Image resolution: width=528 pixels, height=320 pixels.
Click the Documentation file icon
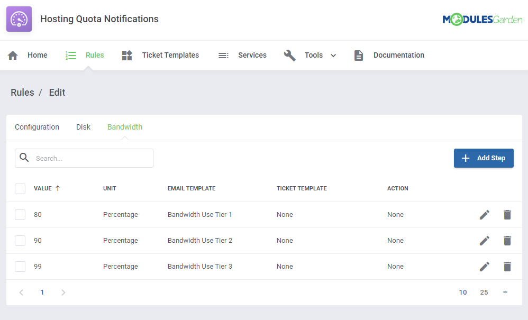point(359,55)
